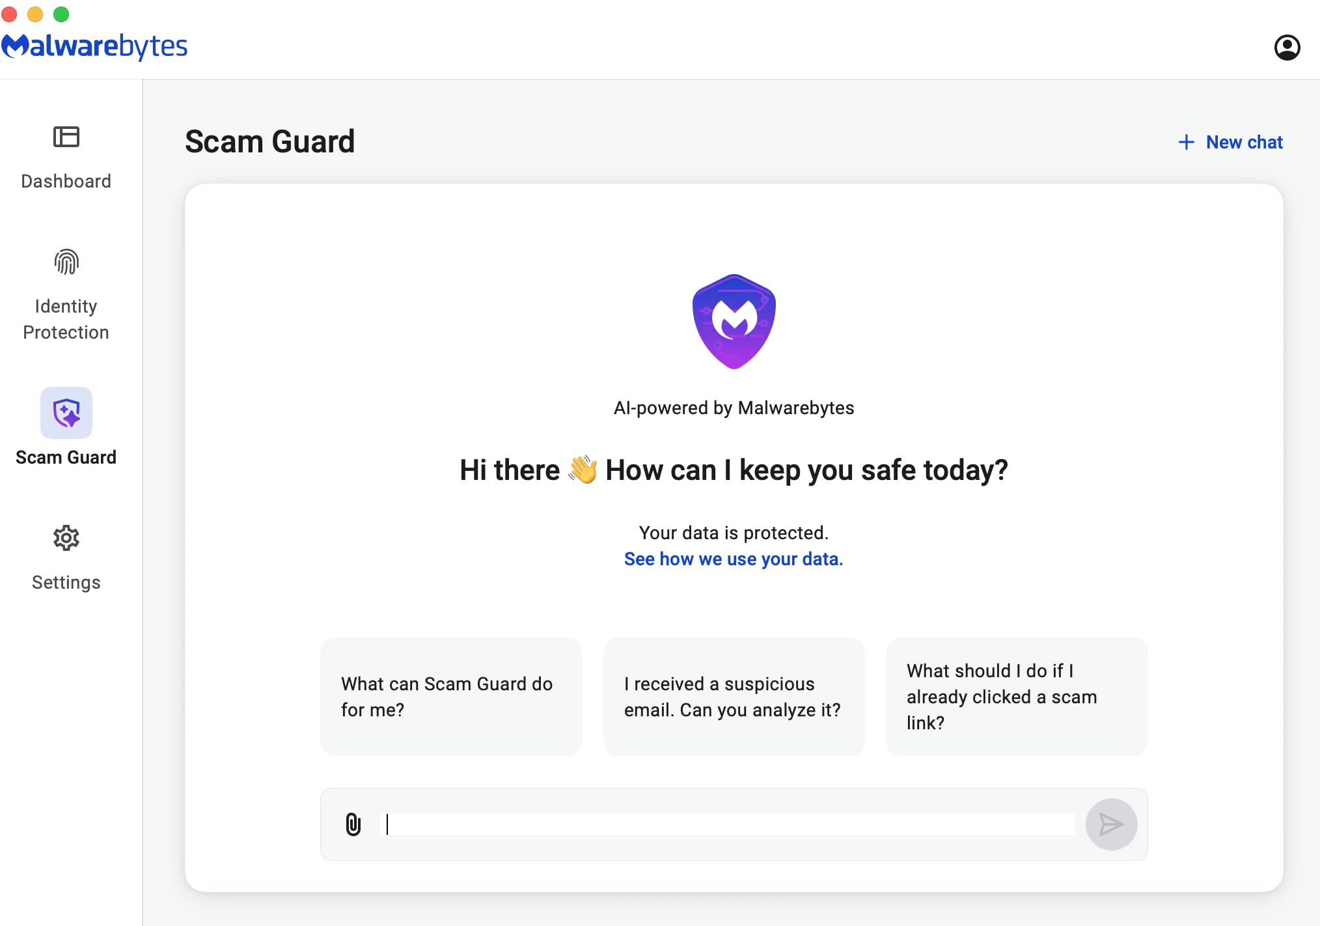Minimize the window with yellow button
The width and height of the screenshot is (1320, 926).
click(x=35, y=14)
